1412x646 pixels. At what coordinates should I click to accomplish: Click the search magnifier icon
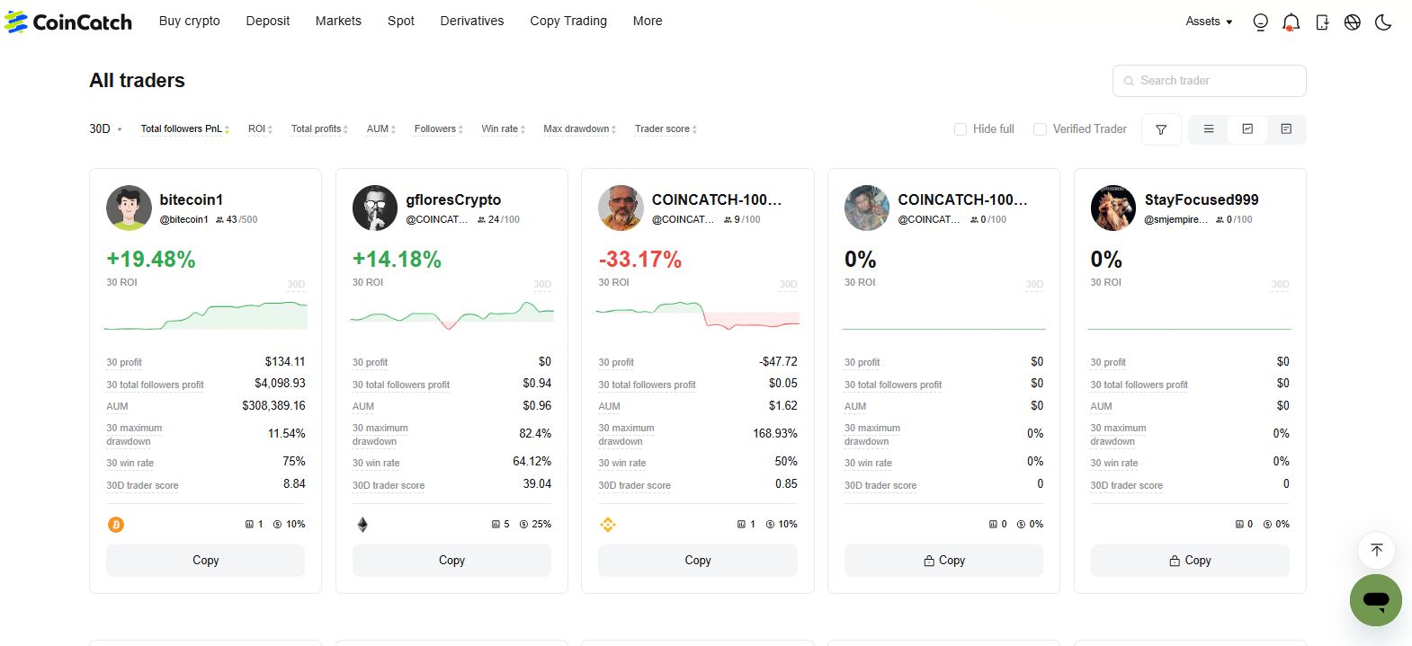pyautogui.click(x=1129, y=81)
